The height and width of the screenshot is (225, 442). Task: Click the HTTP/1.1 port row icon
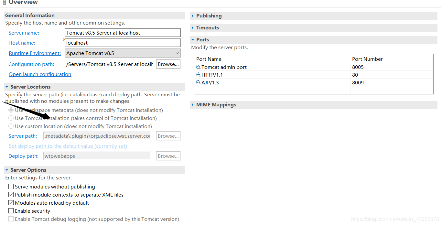pyautogui.click(x=198, y=75)
